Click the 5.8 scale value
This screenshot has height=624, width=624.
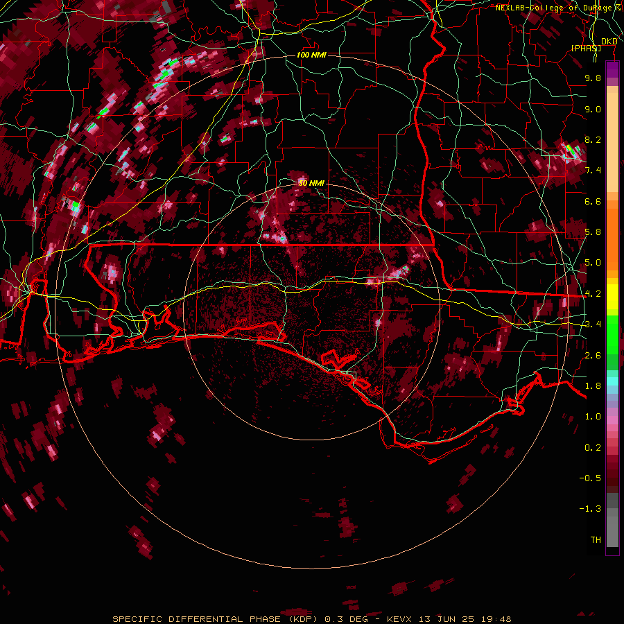pyautogui.click(x=593, y=232)
